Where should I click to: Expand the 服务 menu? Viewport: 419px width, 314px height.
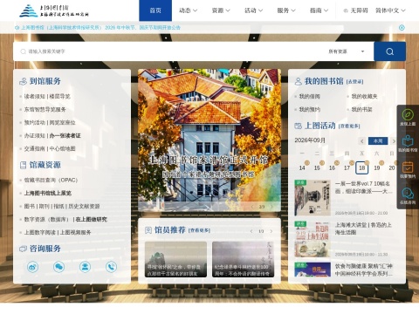click(x=286, y=10)
